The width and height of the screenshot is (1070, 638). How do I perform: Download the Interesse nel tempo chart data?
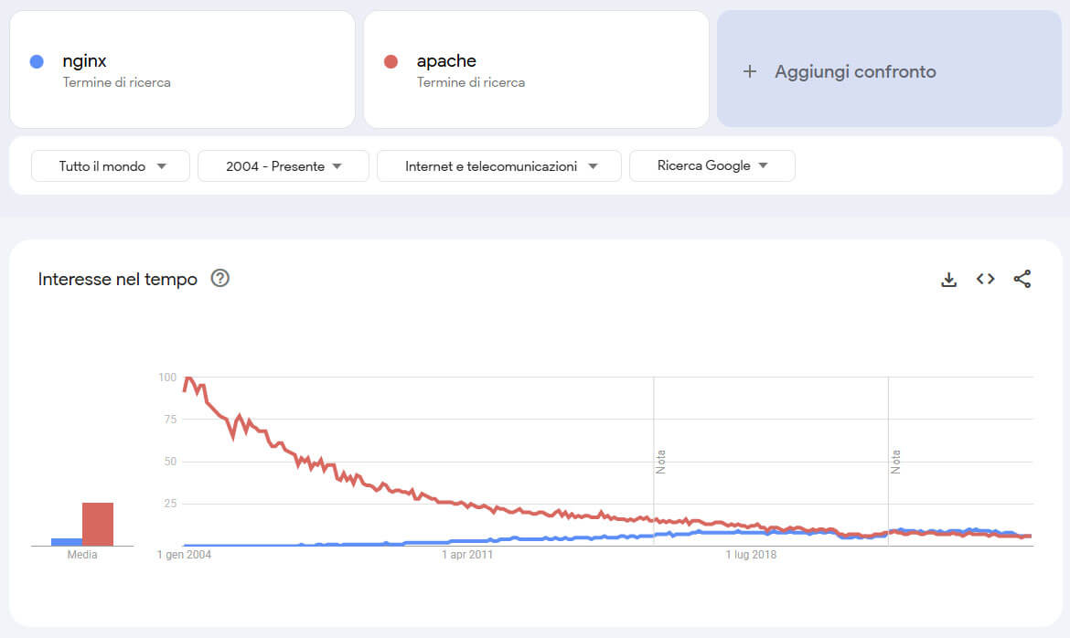click(948, 280)
